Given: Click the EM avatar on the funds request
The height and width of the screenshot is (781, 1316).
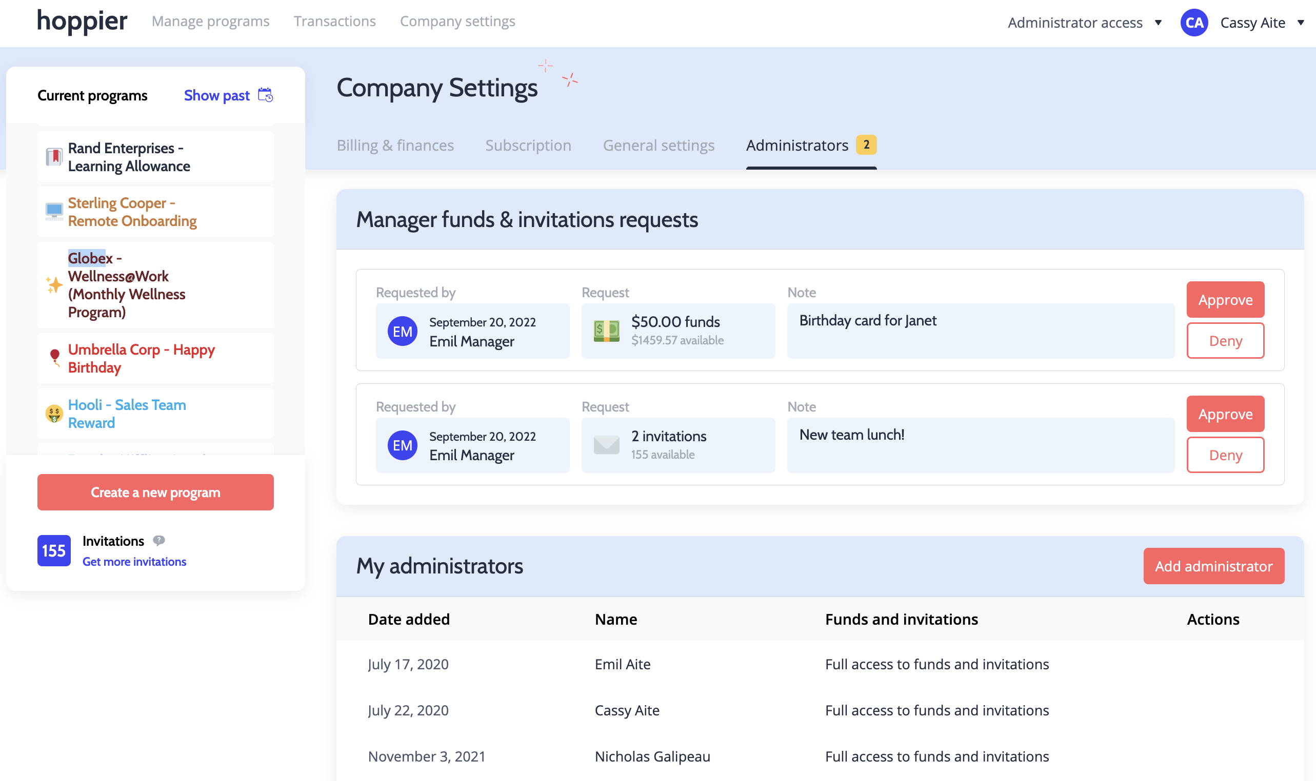Looking at the screenshot, I should (402, 331).
